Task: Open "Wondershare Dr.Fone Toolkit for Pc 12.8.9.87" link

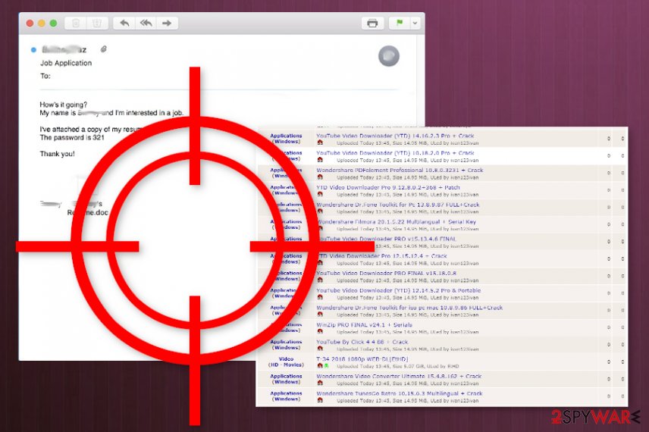Action: coord(398,205)
